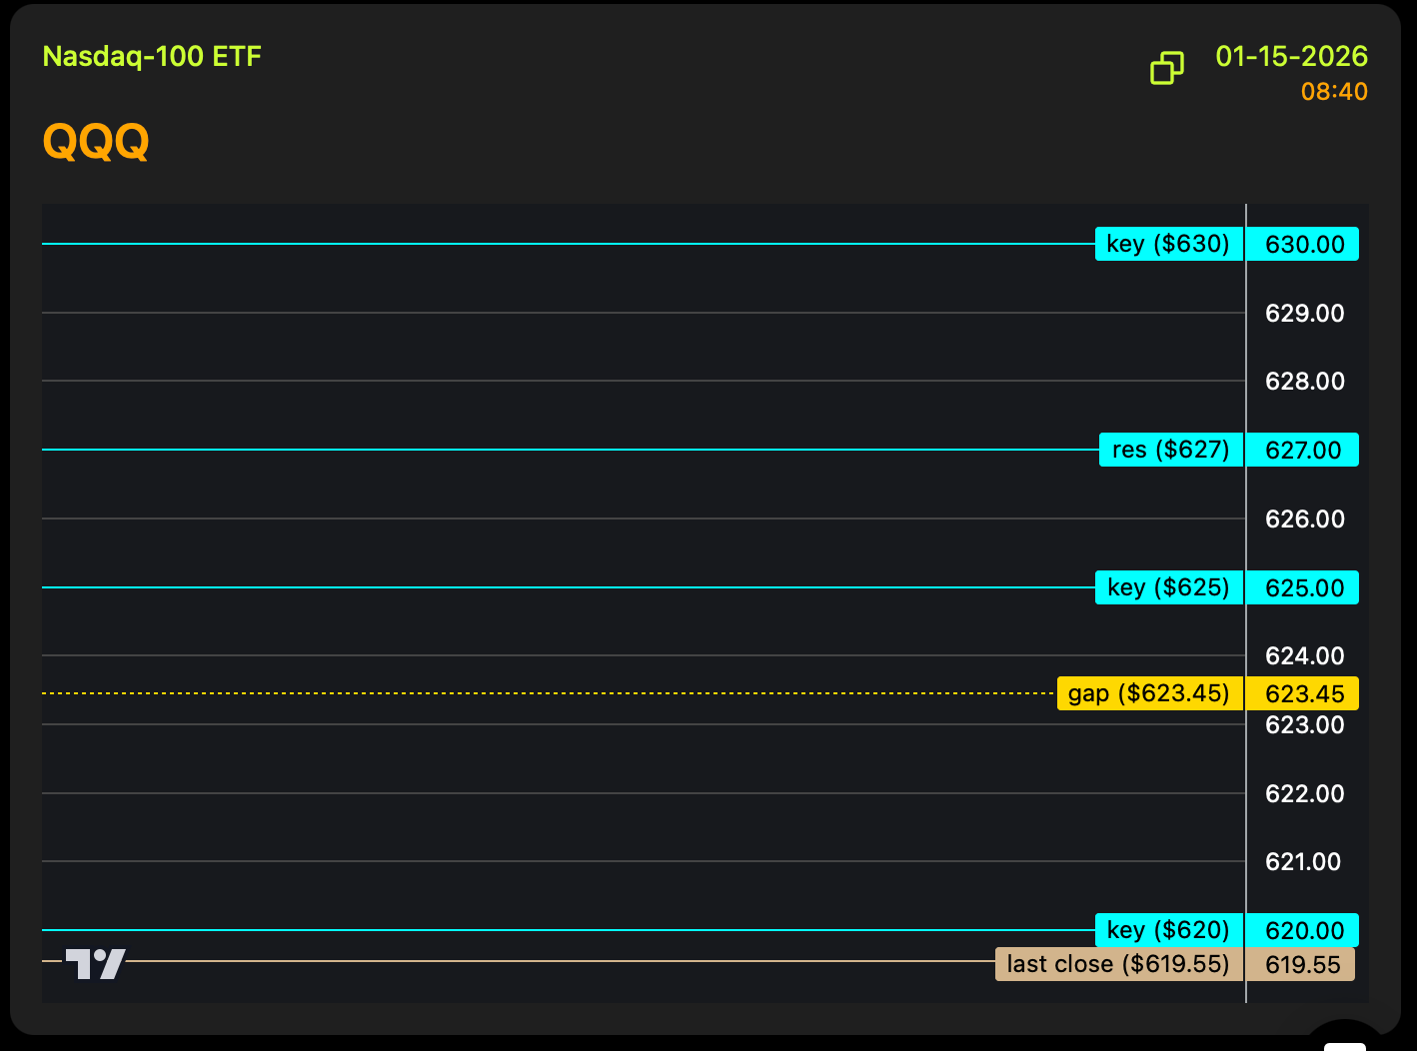
Task: Click the 622.00 price axis value
Action: [x=1304, y=793]
